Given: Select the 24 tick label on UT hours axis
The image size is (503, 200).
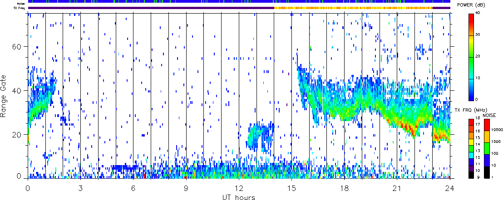Looking at the screenshot, I should pos(450,188).
